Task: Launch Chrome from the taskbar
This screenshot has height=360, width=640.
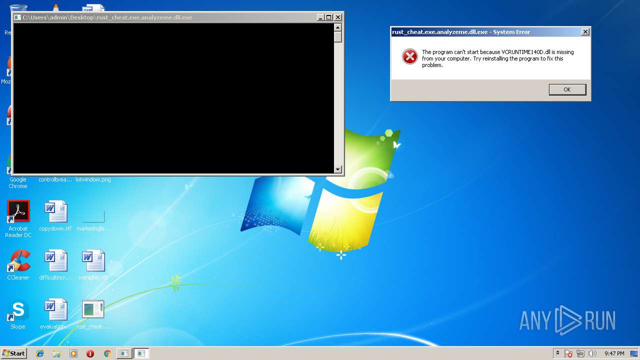Action: click(107, 353)
